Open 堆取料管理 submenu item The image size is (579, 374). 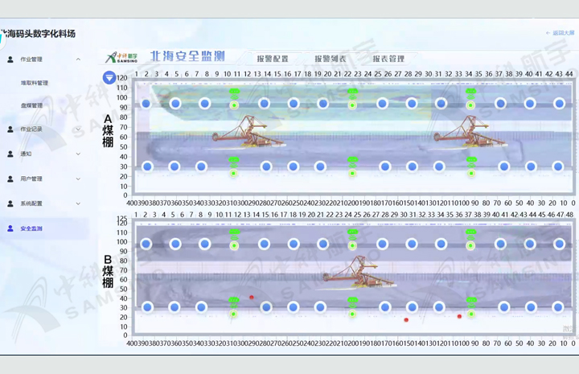point(35,83)
